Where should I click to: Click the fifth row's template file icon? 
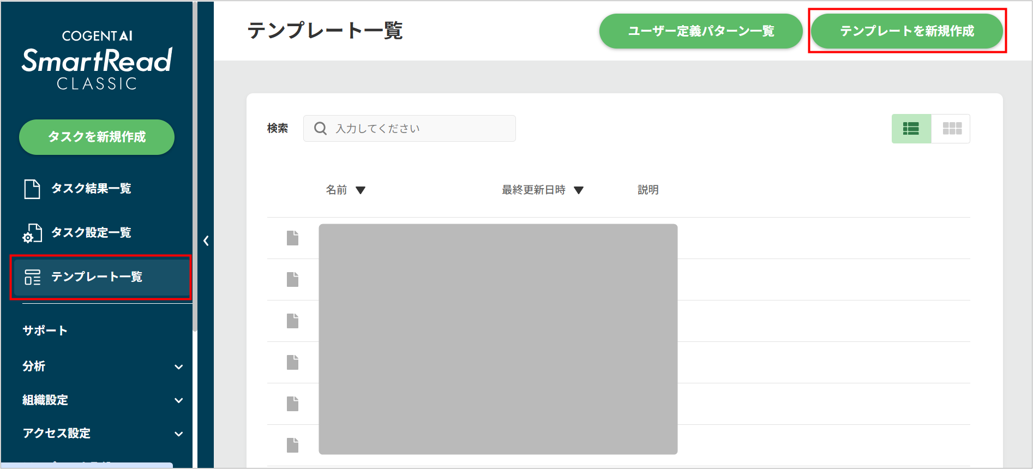pyautogui.click(x=293, y=404)
